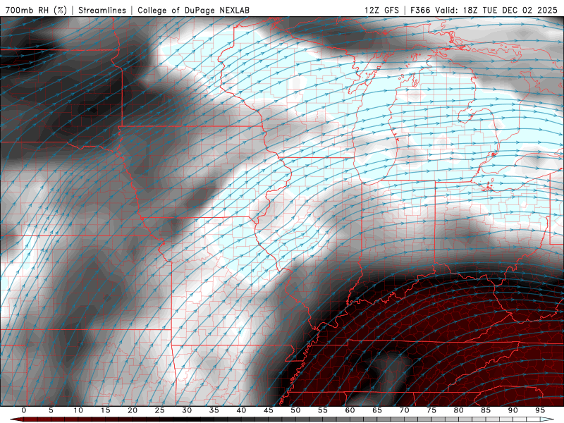The width and height of the screenshot is (564, 423).
Task: Select the "95" color scale label
Action: coord(540,410)
